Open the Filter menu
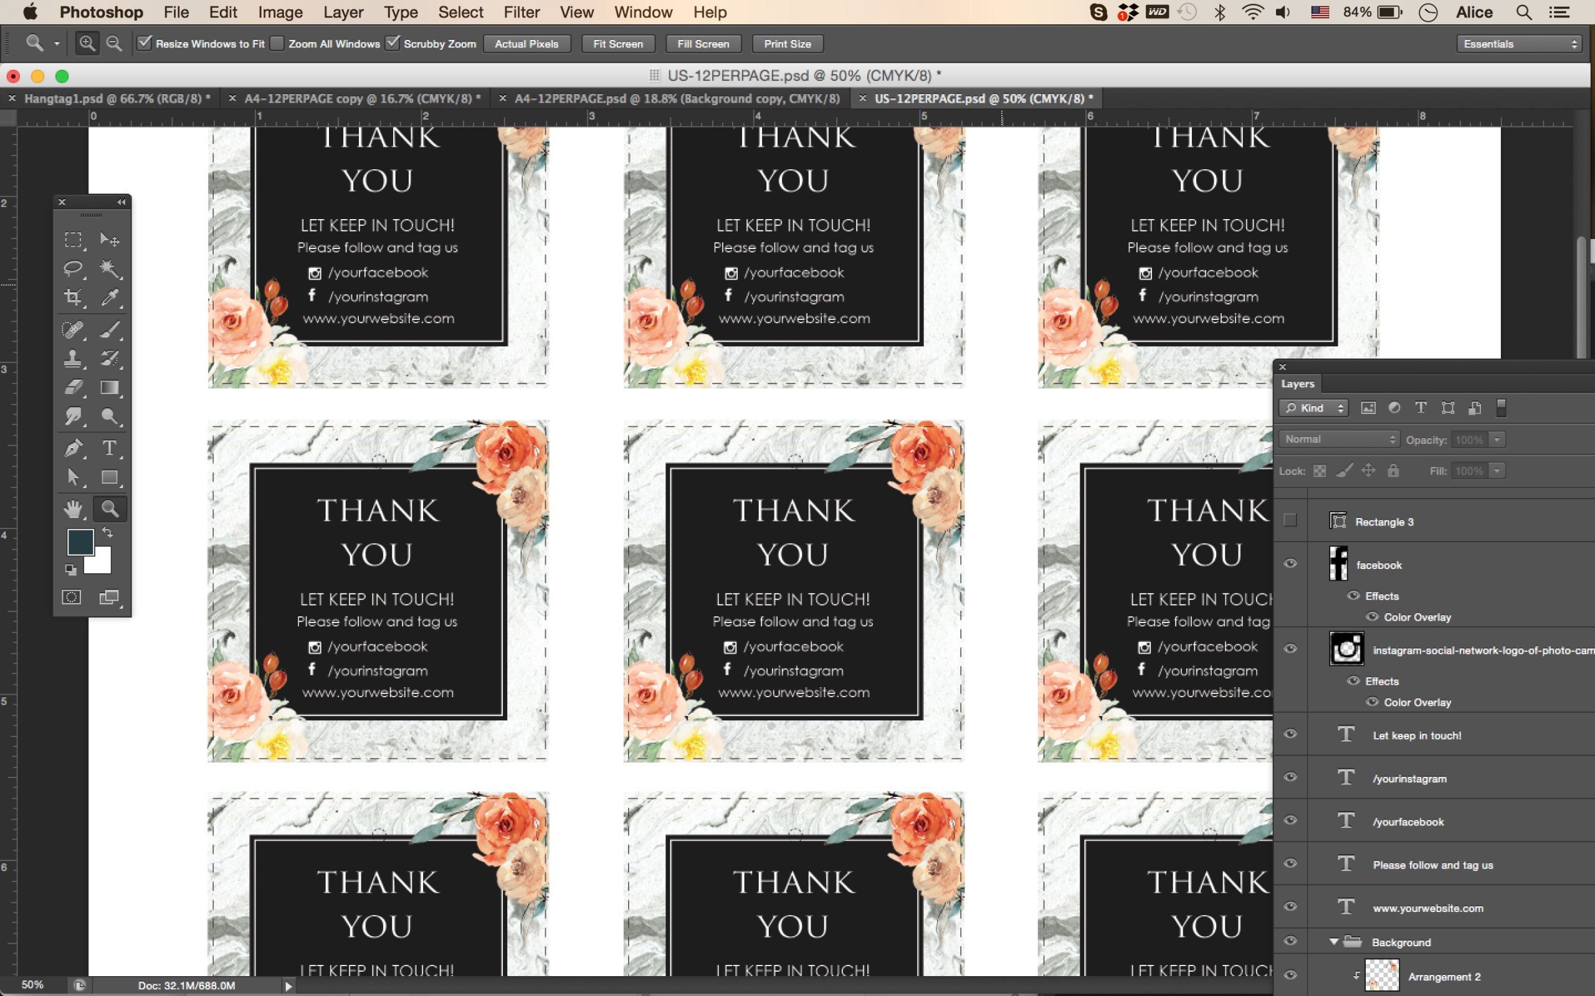 coord(521,12)
